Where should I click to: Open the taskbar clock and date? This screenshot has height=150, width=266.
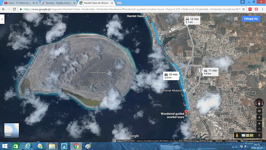[257, 146]
